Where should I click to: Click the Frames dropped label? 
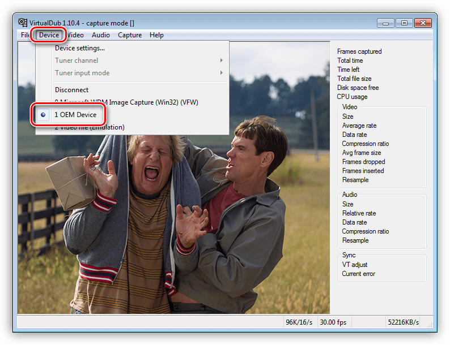[x=364, y=162]
